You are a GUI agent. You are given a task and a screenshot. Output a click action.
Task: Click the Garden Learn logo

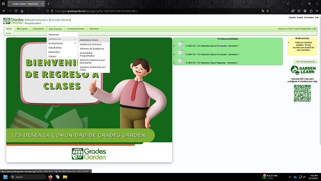tap(303, 70)
